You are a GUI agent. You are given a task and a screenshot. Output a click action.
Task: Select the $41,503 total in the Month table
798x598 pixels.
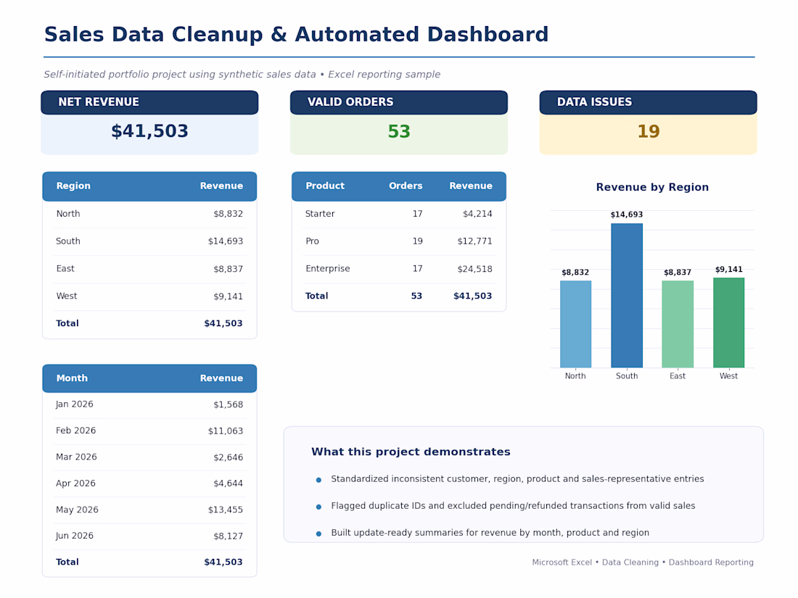tap(223, 562)
